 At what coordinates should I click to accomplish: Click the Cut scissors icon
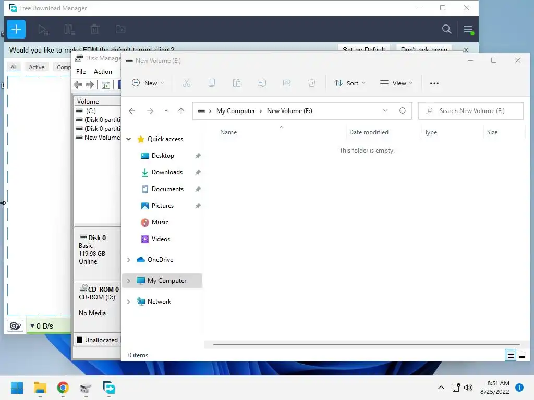pyautogui.click(x=187, y=83)
